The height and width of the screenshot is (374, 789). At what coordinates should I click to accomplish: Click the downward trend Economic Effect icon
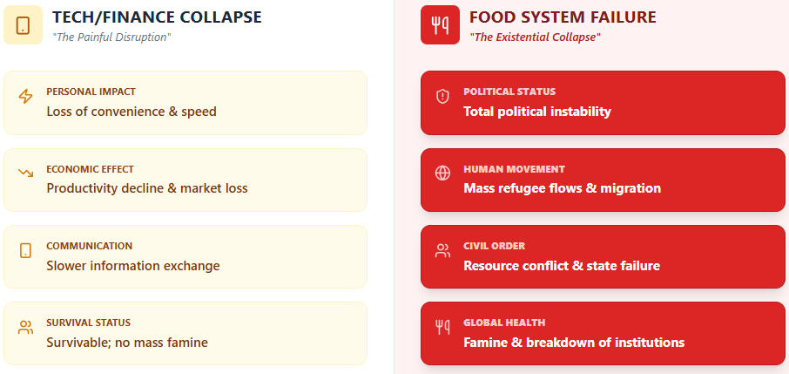25,173
